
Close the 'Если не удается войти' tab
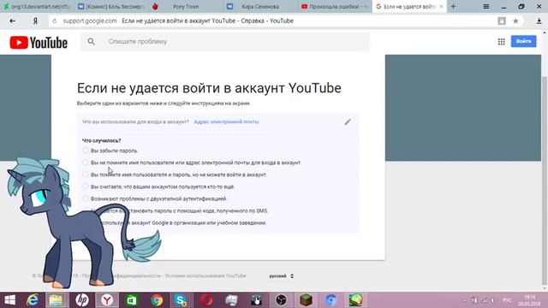point(441,6)
